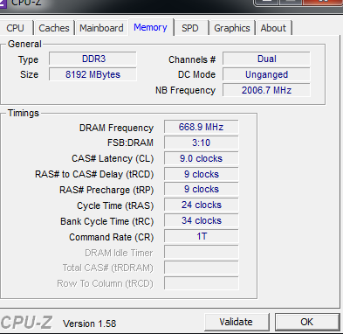Click the Cycle Time (tRAS) label
343x334 pixels.
[x=115, y=205]
